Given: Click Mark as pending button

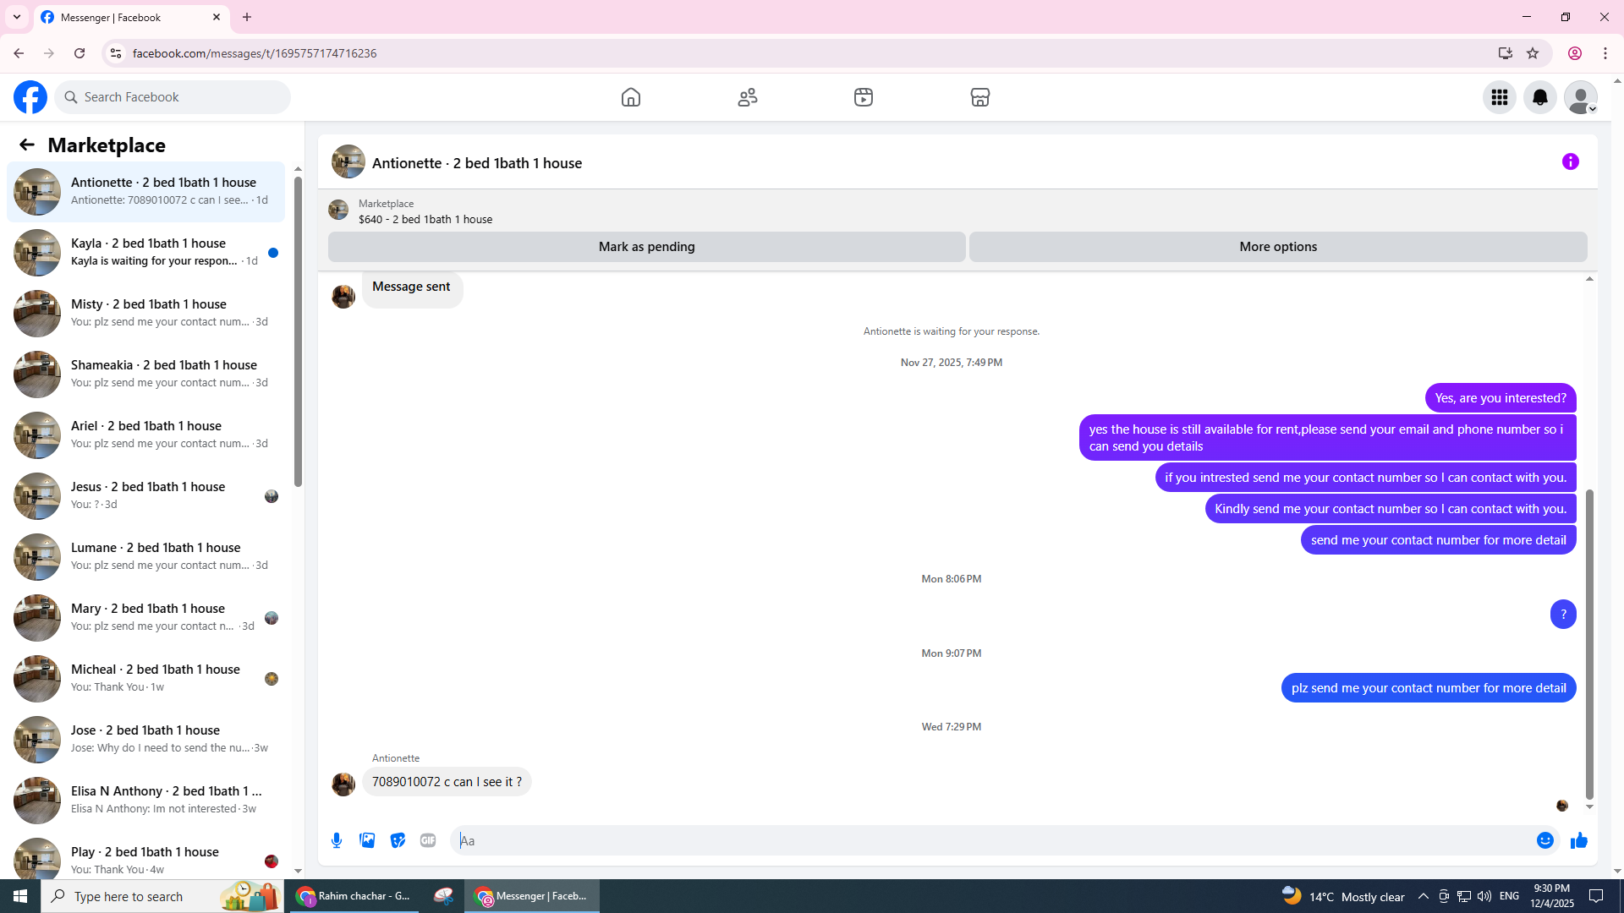Looking at the screenshot, I should 646,247.
